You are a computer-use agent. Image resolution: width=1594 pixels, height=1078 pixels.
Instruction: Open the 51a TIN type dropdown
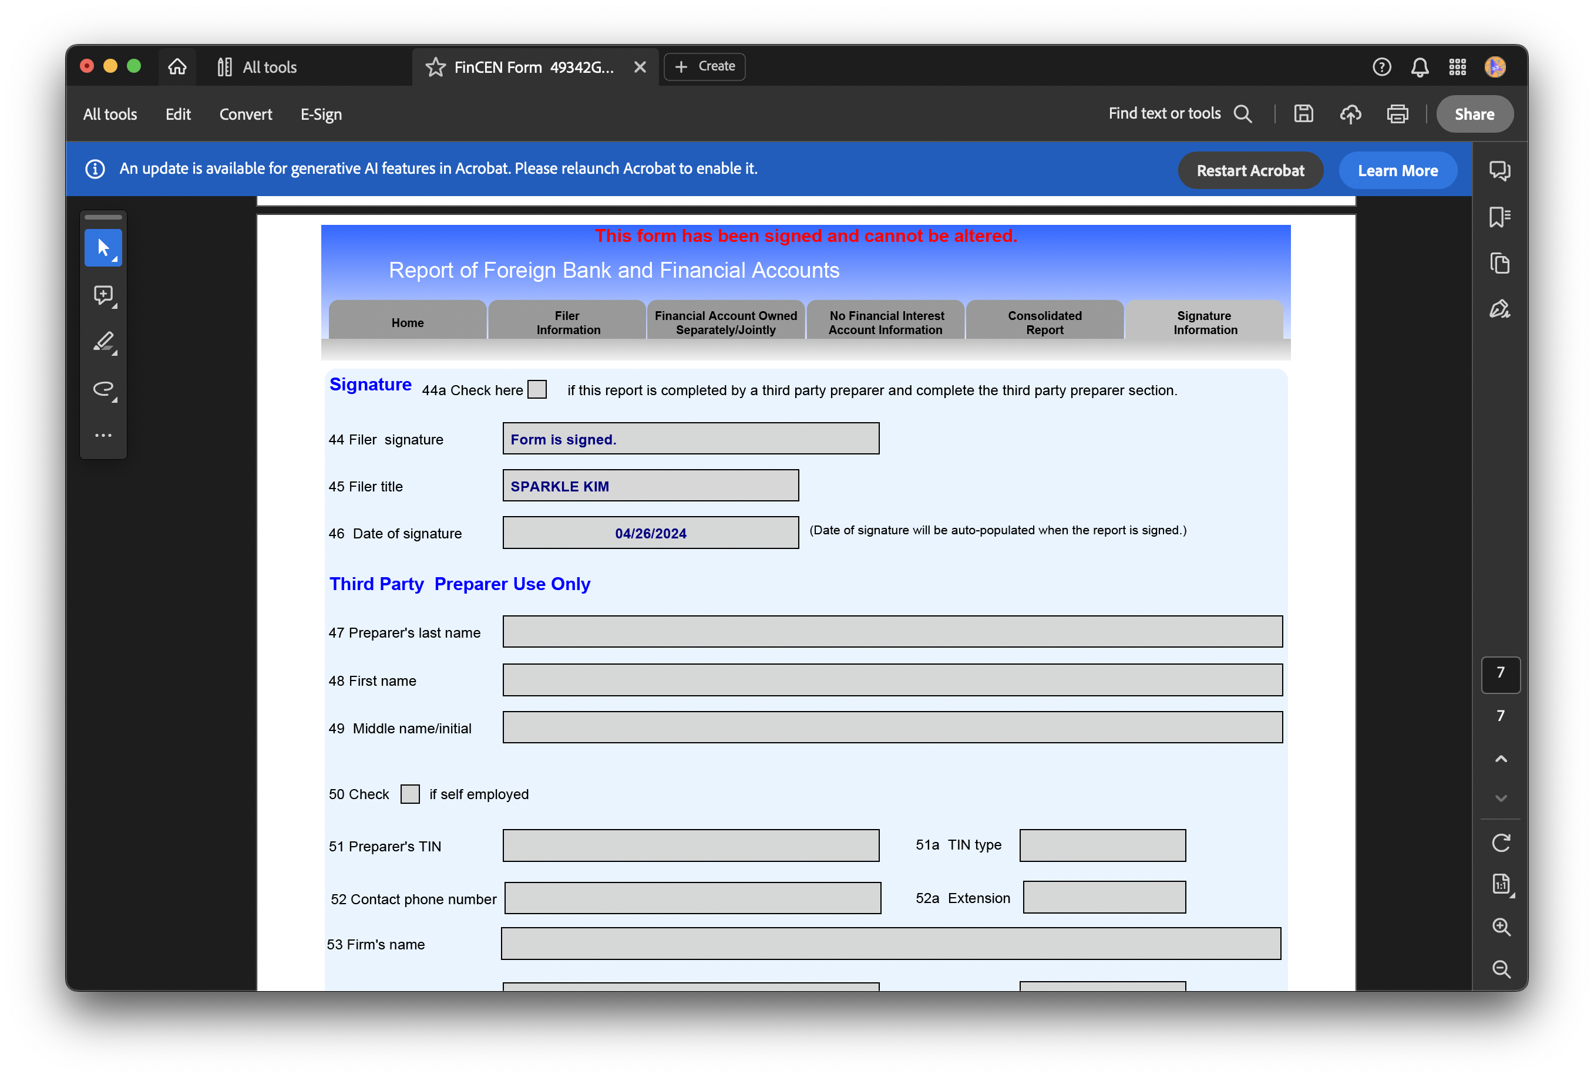pos(1102,845)
